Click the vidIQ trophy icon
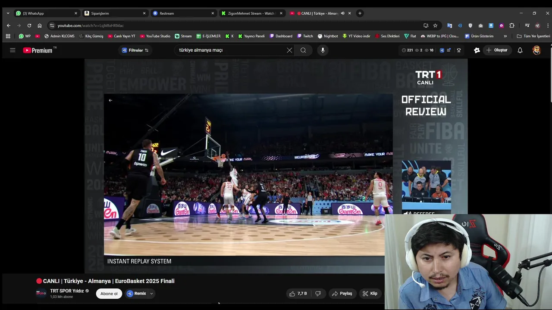 pos(459,50)
